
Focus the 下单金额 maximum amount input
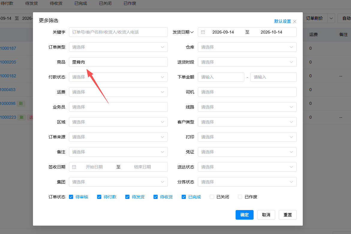tap(273, 77)
